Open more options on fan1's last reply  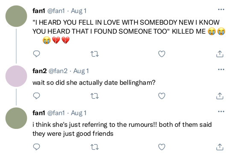coord(221,111)
